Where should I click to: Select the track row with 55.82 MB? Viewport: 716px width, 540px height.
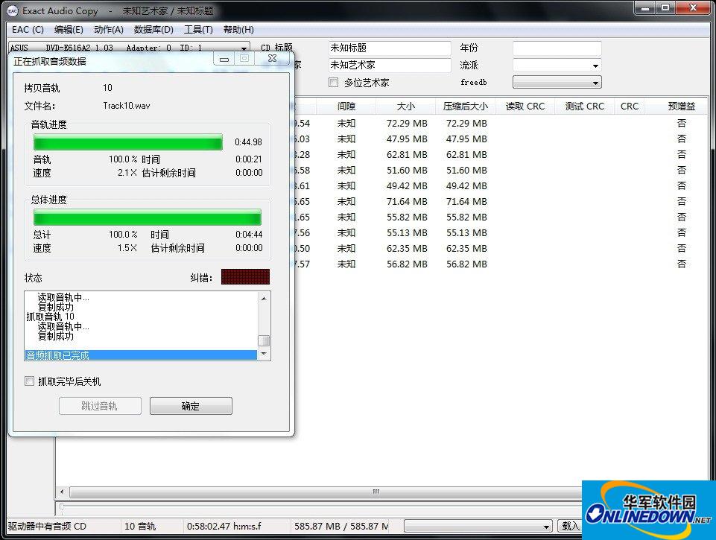click(500, 217)
